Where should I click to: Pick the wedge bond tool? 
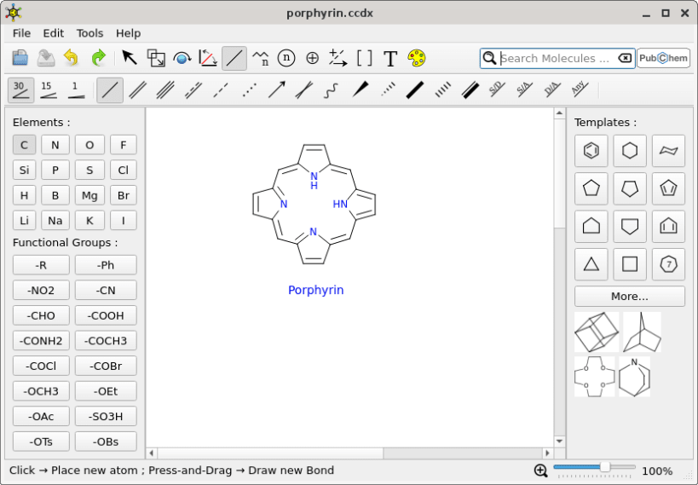360,89
